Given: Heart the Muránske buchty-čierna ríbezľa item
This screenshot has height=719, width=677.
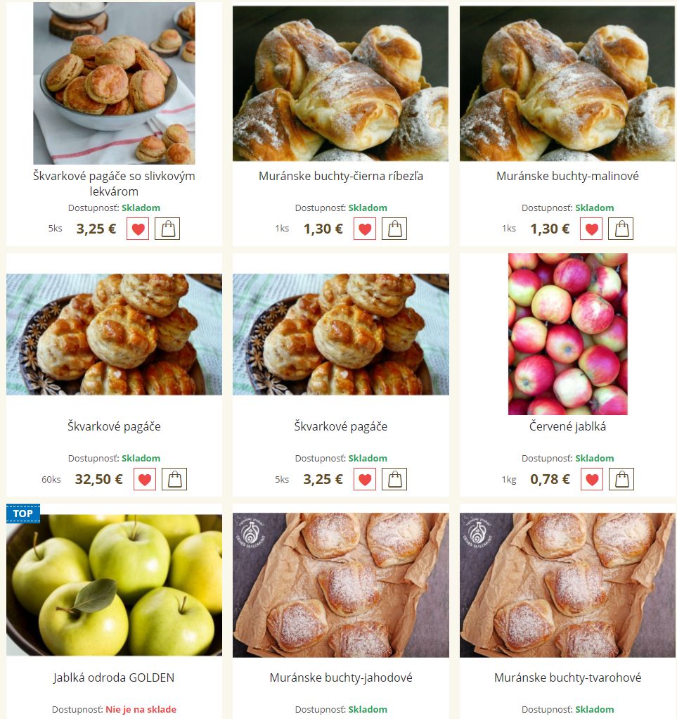Looking at the screenshot, I should point(365,229).
